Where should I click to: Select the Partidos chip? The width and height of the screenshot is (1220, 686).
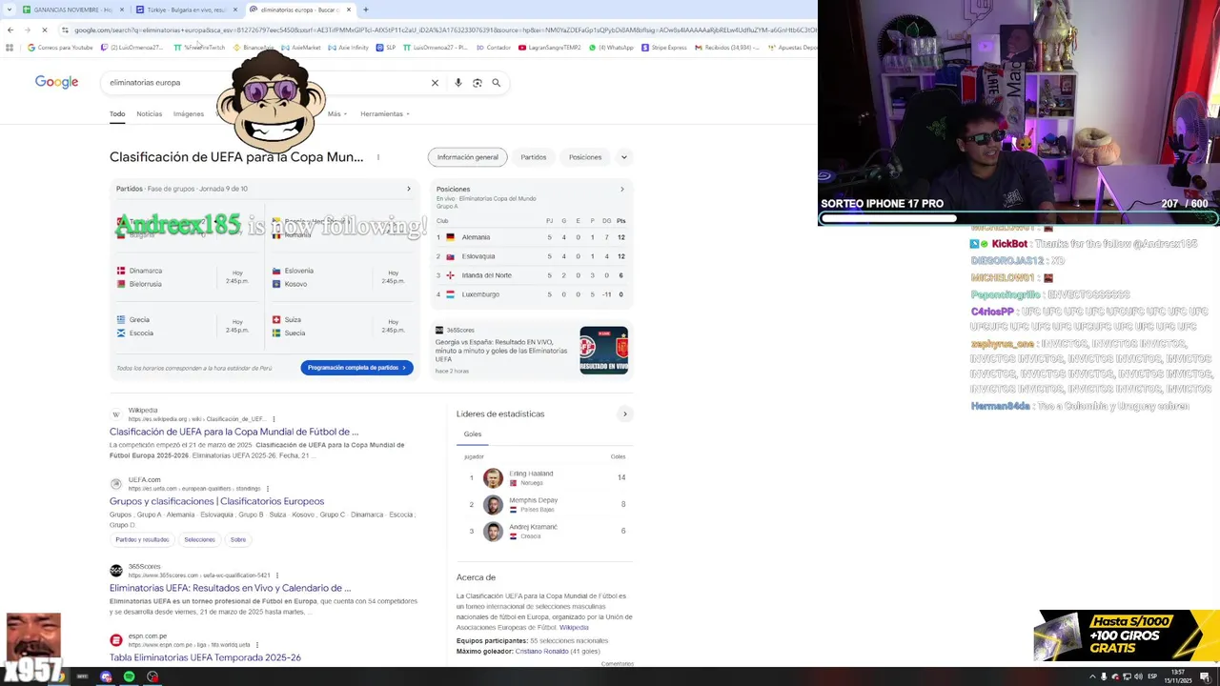[x=534, y=157]
